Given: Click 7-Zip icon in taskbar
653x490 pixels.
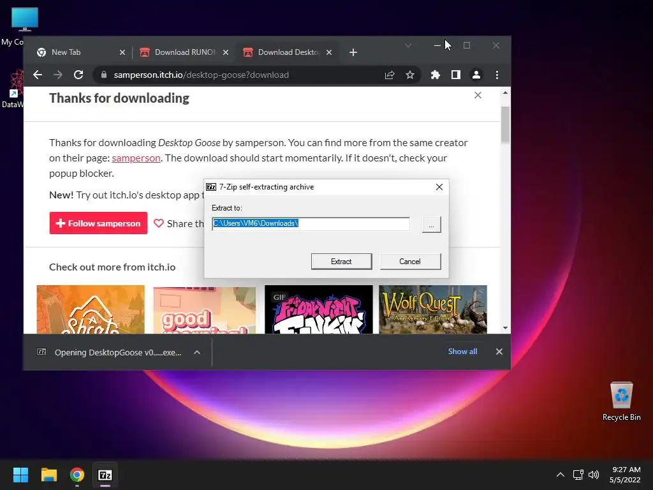Looking at the screenshot, I should pos(105,475).
